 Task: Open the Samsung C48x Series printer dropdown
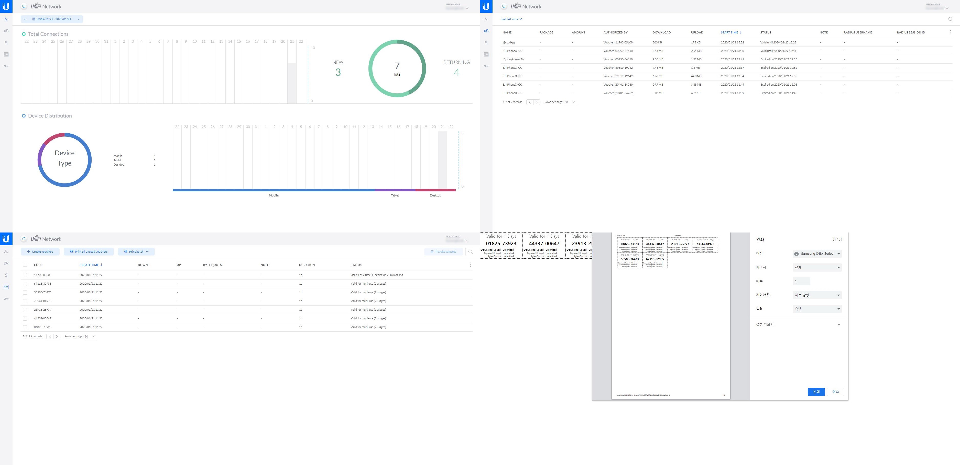(x=817, y=254)
